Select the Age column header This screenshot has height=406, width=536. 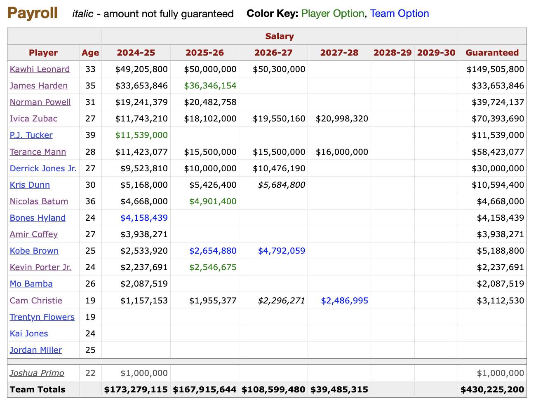point(90,53)
